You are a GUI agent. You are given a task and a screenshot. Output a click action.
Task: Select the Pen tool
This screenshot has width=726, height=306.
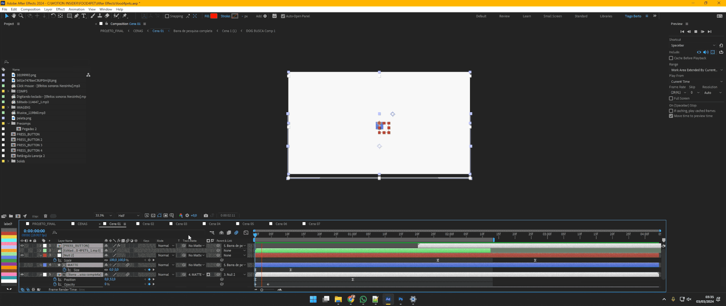77,16
